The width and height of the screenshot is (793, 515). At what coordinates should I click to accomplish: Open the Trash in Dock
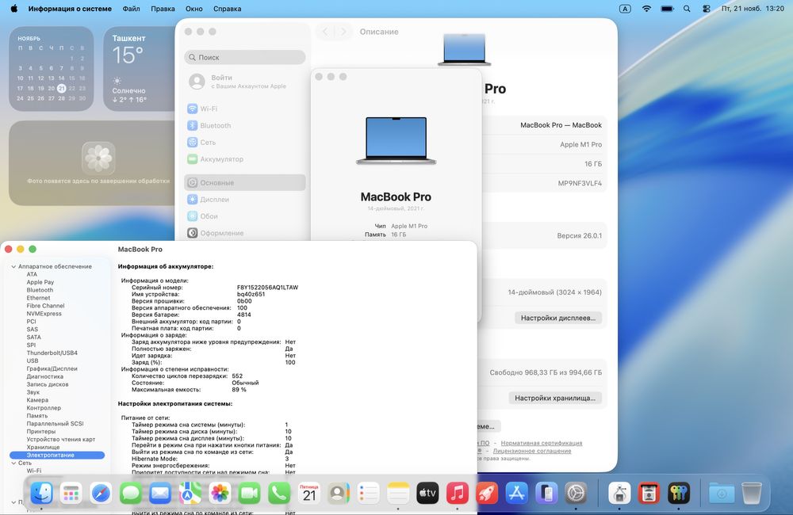(752, 493)
